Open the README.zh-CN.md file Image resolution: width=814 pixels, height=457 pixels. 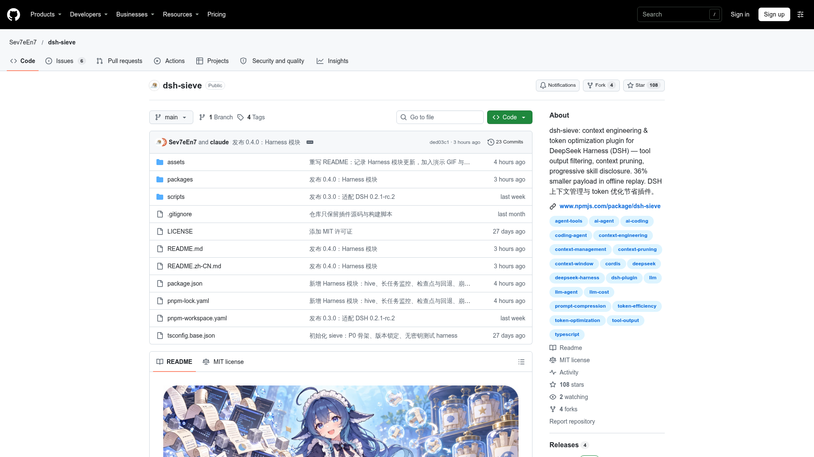click(194, 266)
